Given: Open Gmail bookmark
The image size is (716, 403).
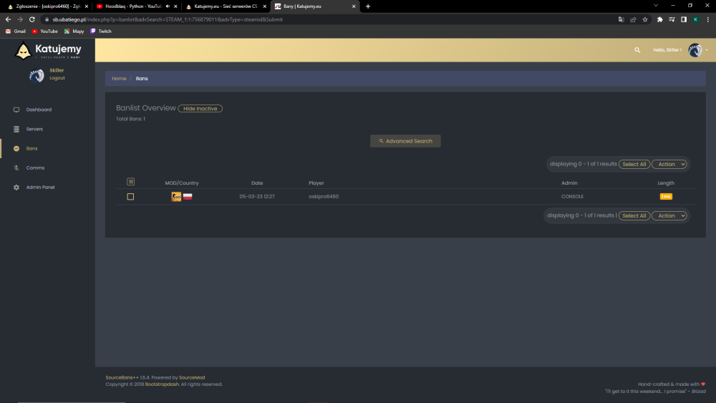Looking at the screenshot, I should point(16,31).
